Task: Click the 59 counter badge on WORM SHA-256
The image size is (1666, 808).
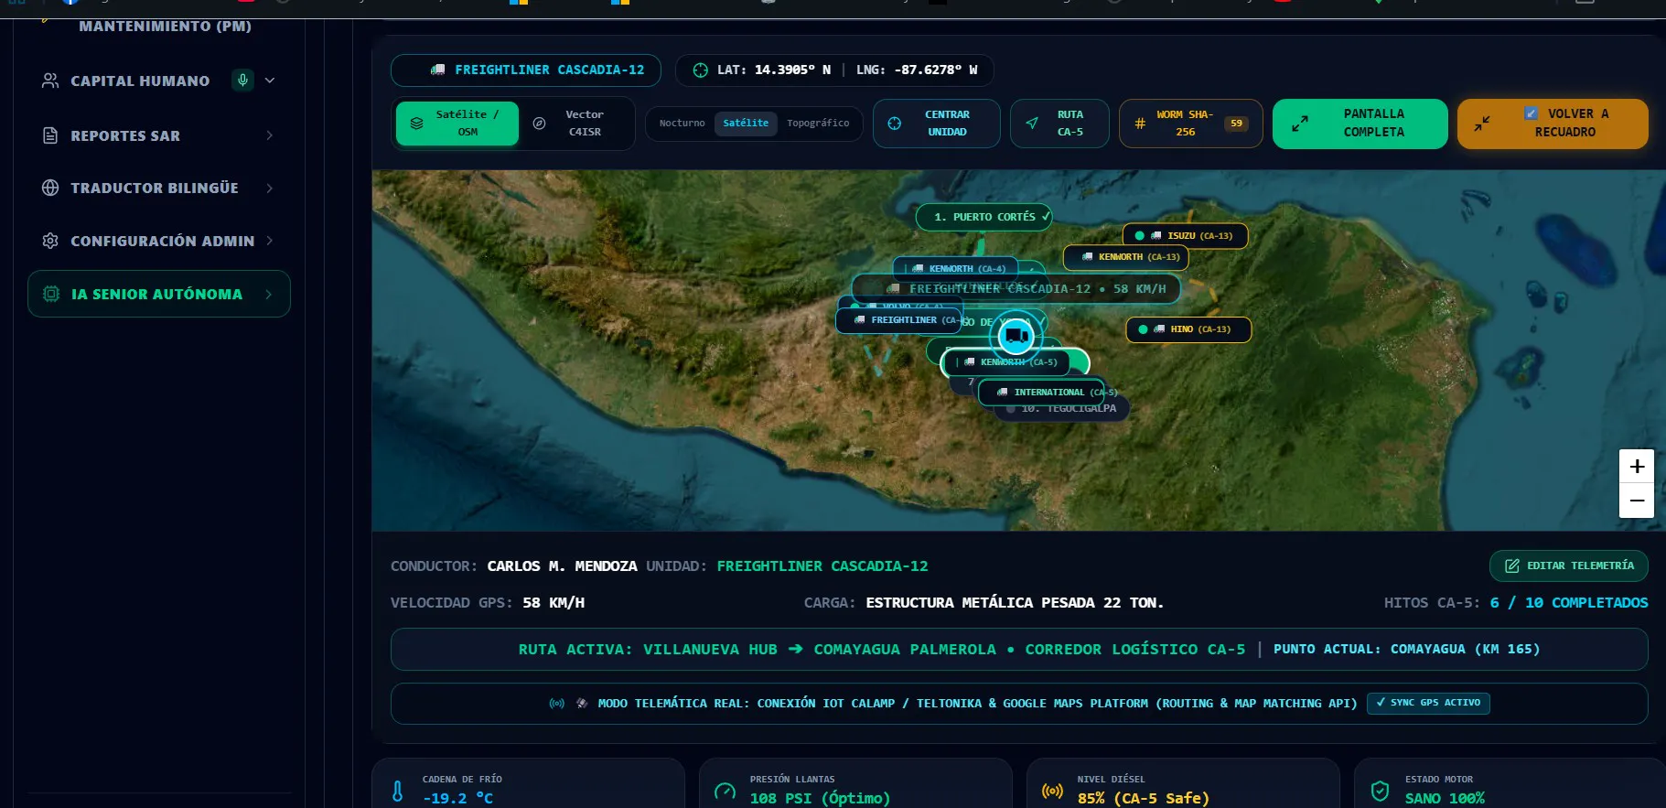Action: (1236, 124)
